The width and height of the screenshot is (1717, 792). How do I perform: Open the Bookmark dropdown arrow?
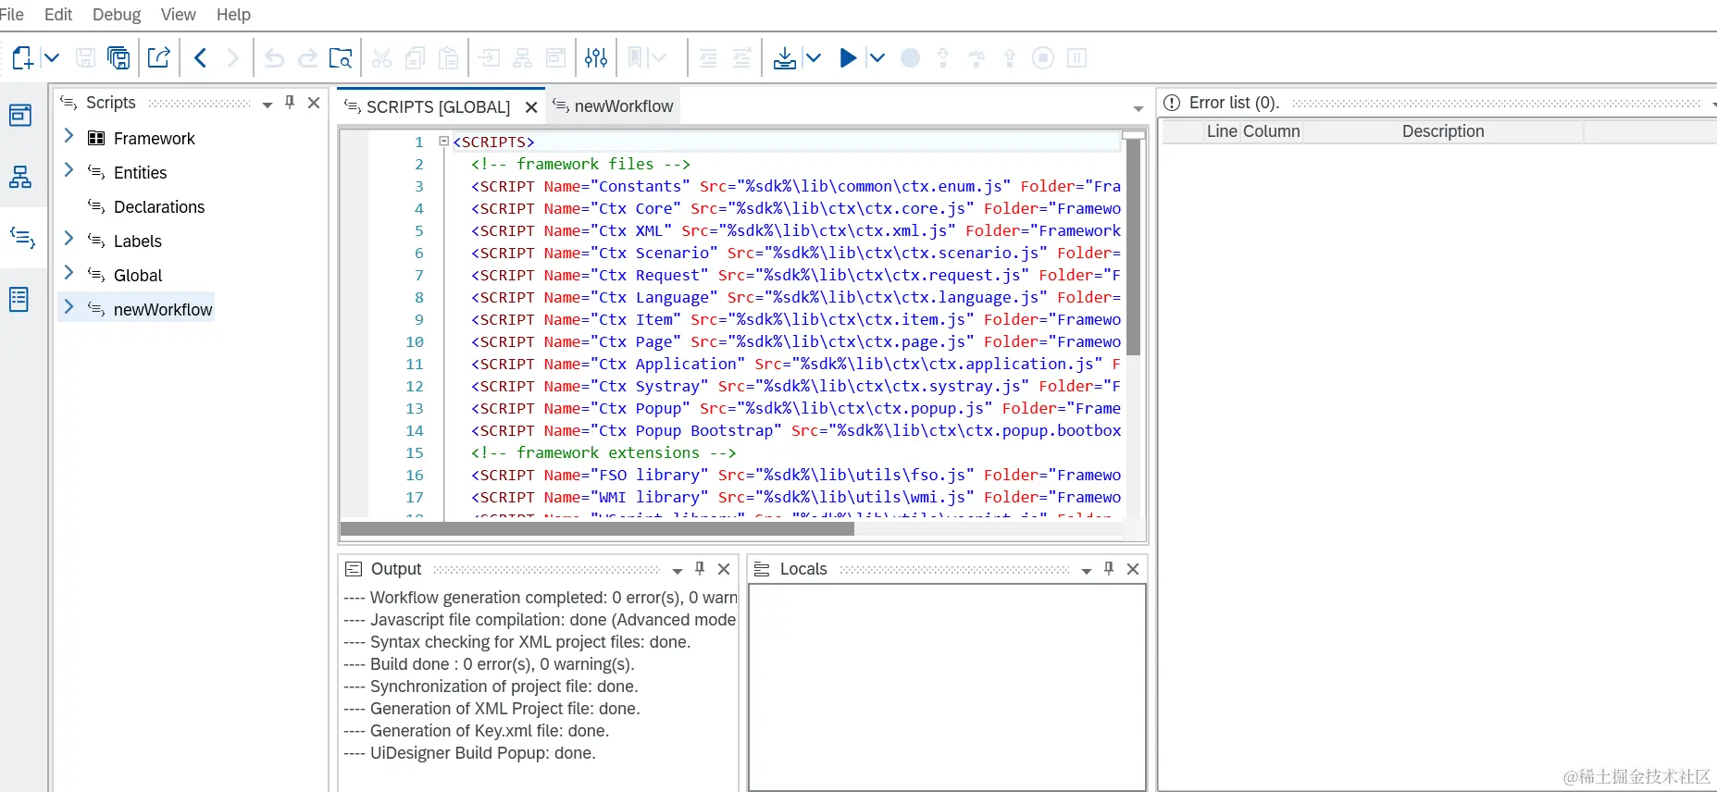coord(659,57)
